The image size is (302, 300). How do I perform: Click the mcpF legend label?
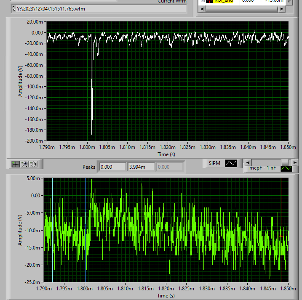click(262, 168)
